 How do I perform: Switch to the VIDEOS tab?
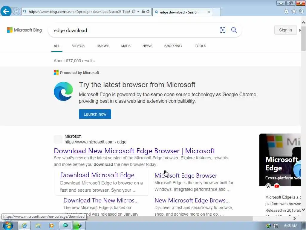(x=78, y=46)
